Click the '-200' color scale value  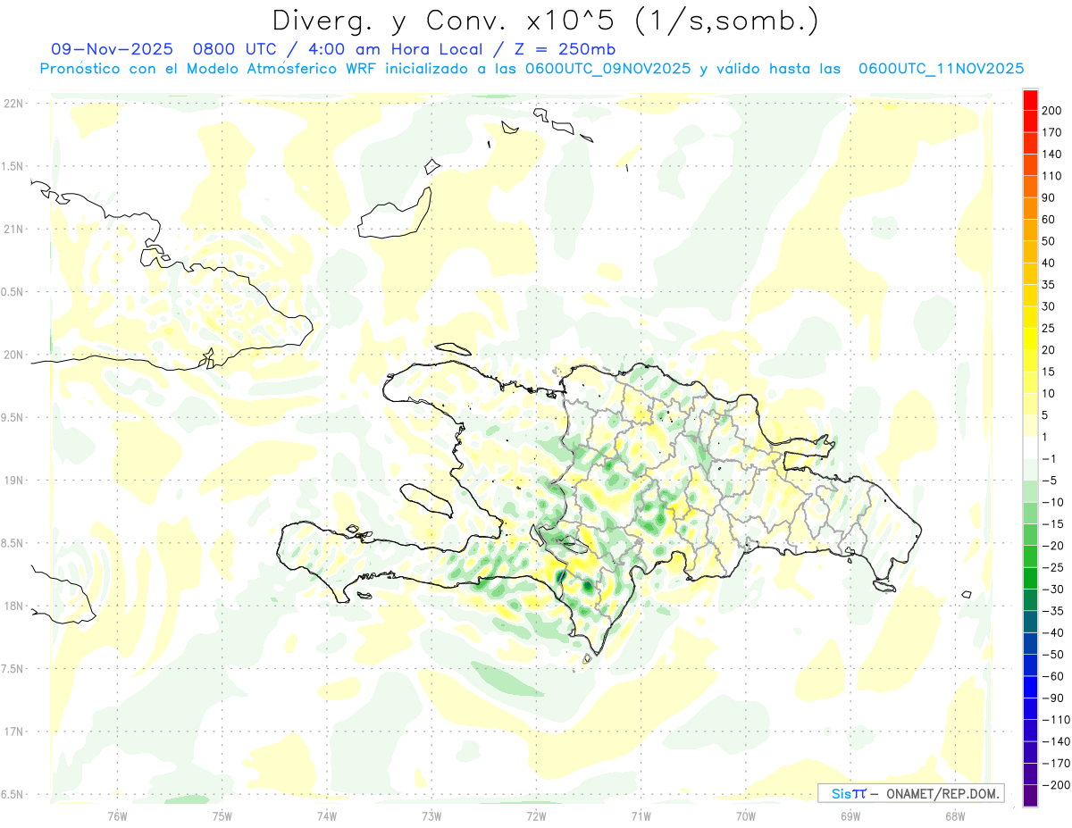(x=1055, y=784)
